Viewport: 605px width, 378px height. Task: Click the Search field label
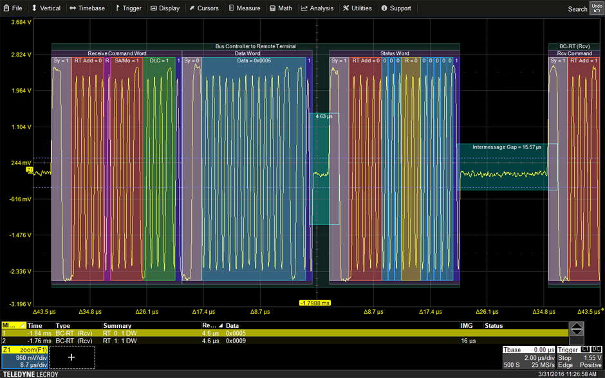click(577, 9)
